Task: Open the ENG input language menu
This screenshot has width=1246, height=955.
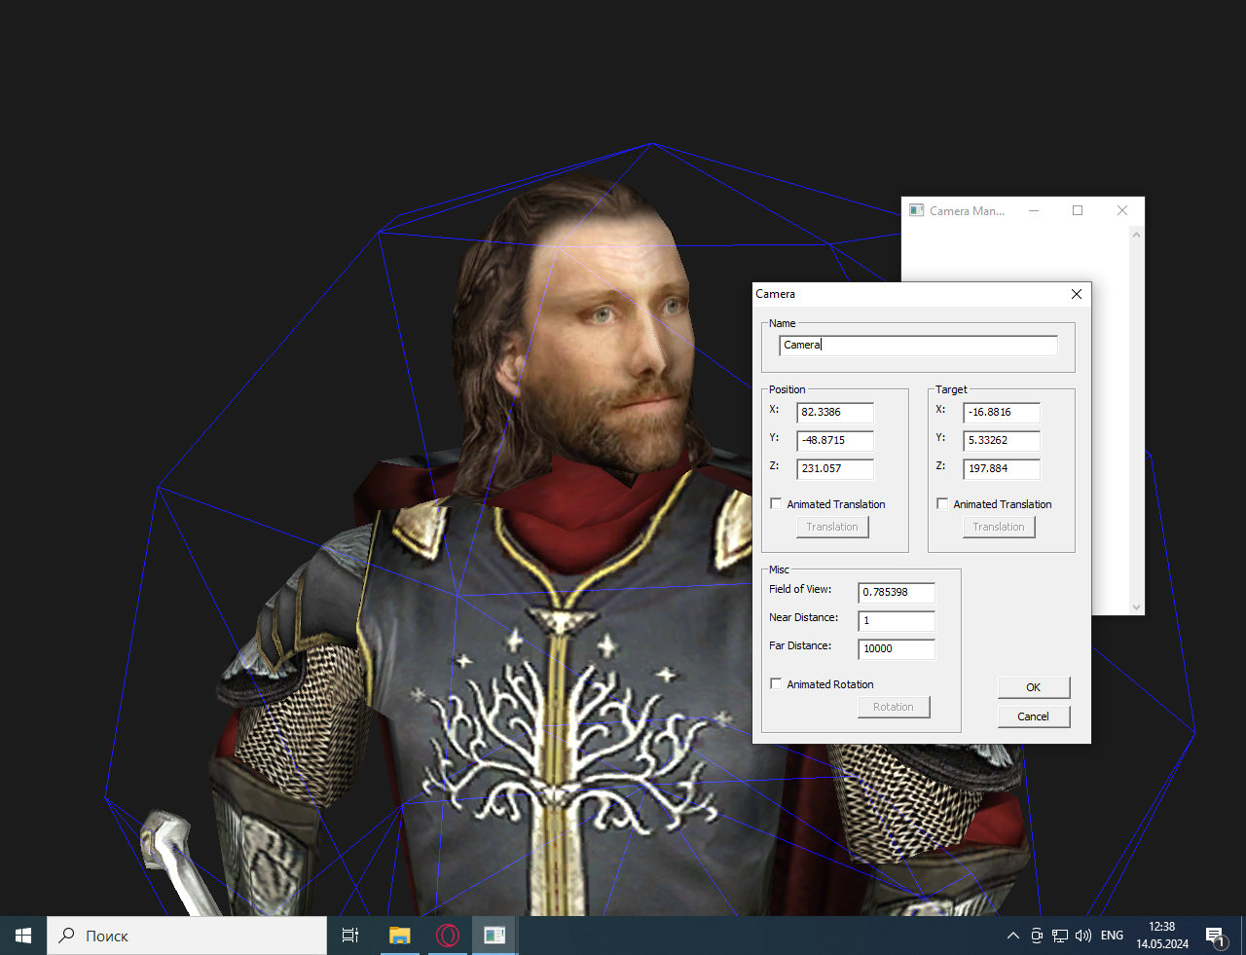Action: coord(1112,936)
